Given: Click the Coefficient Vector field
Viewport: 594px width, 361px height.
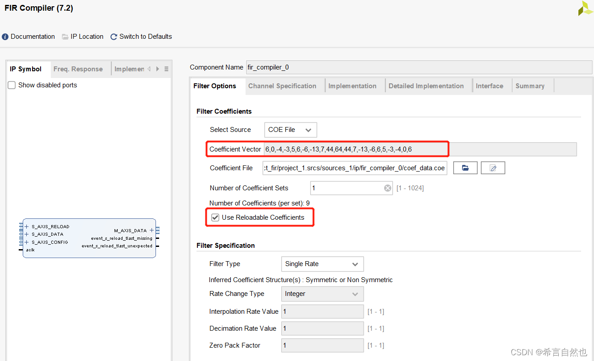Looking at the screenshot, I should (420, 149).
